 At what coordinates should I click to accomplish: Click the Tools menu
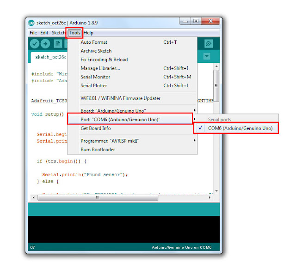pyautogui.click(x=74, y=33)
